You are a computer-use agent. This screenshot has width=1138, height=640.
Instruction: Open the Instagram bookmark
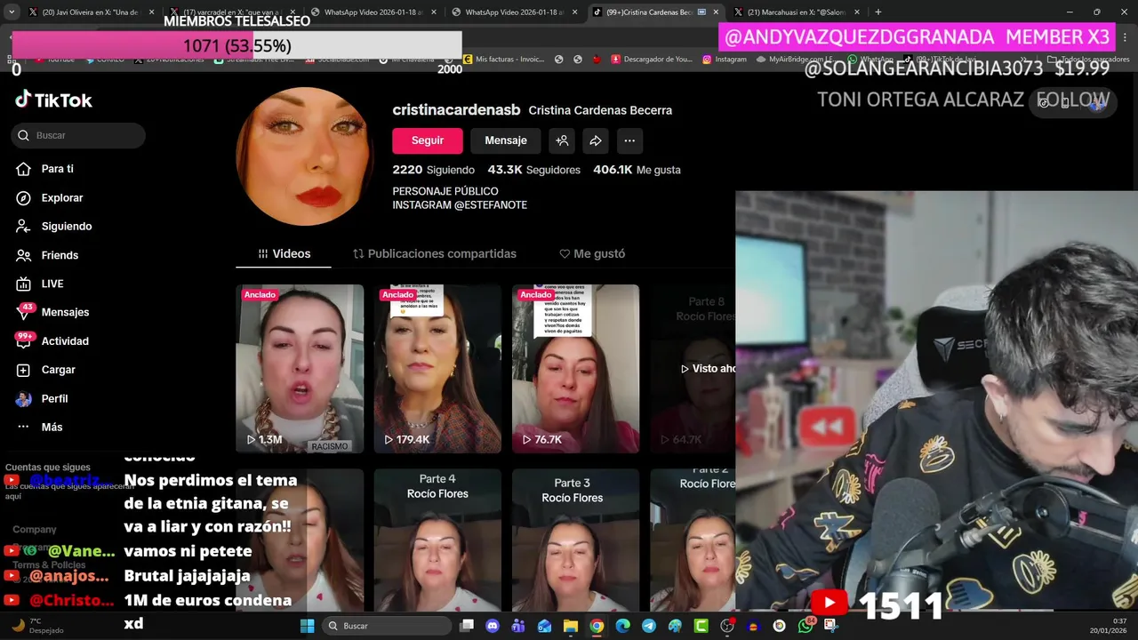pos(725,60)
